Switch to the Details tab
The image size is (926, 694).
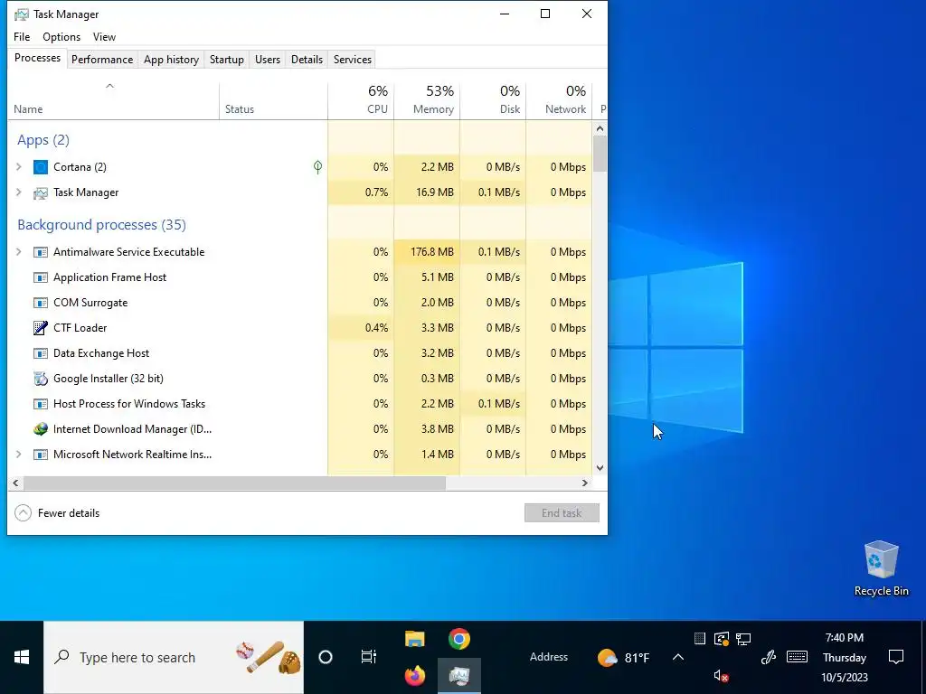(x=307, y=60)
